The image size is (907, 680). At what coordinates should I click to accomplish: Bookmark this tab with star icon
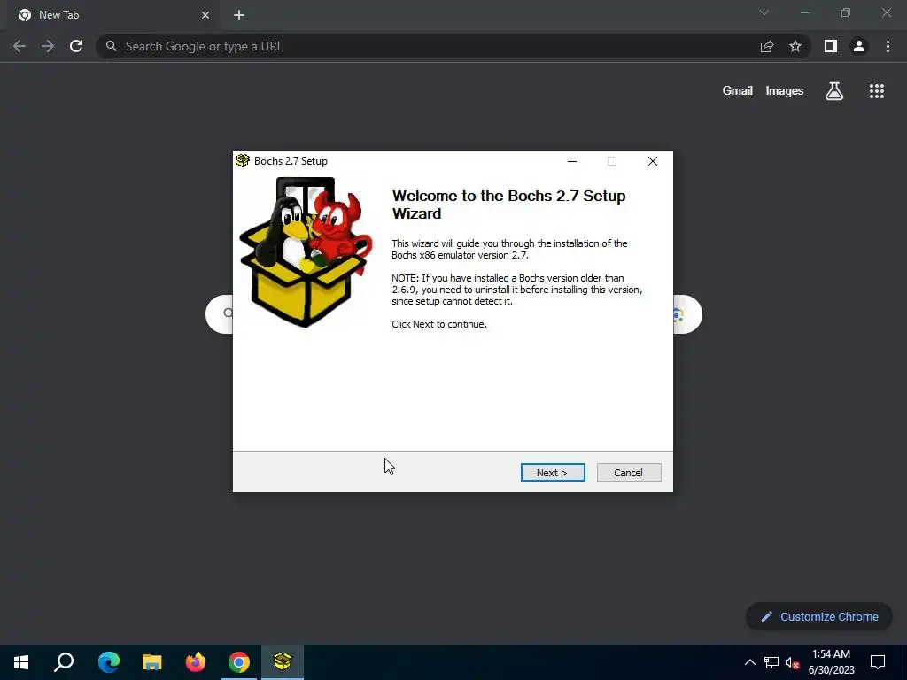tap(795, 46)
